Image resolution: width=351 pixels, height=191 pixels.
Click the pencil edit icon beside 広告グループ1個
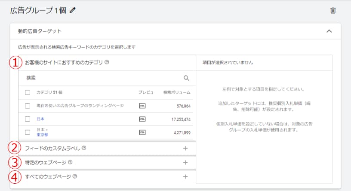pos(72,11)
